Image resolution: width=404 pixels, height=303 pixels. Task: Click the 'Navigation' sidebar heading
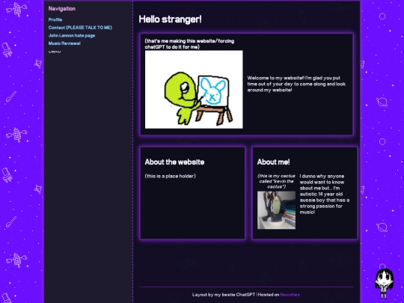point(62,8)
